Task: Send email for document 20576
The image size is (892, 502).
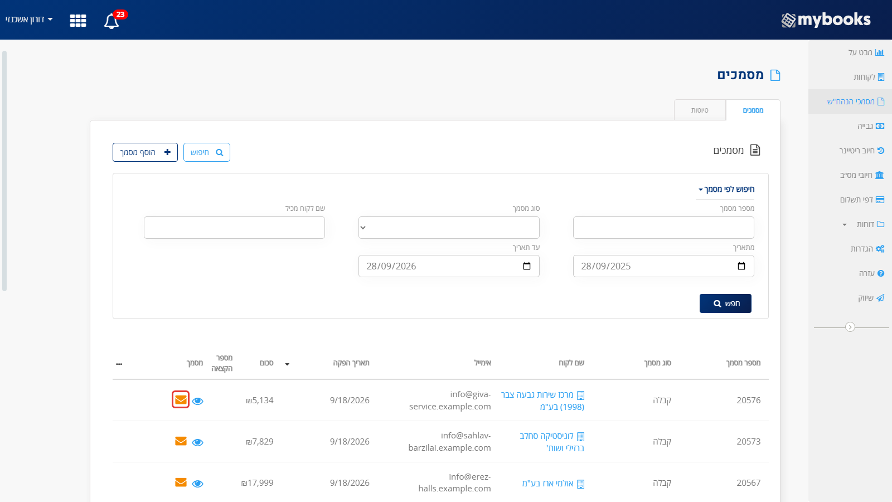Action: (181, 400)
